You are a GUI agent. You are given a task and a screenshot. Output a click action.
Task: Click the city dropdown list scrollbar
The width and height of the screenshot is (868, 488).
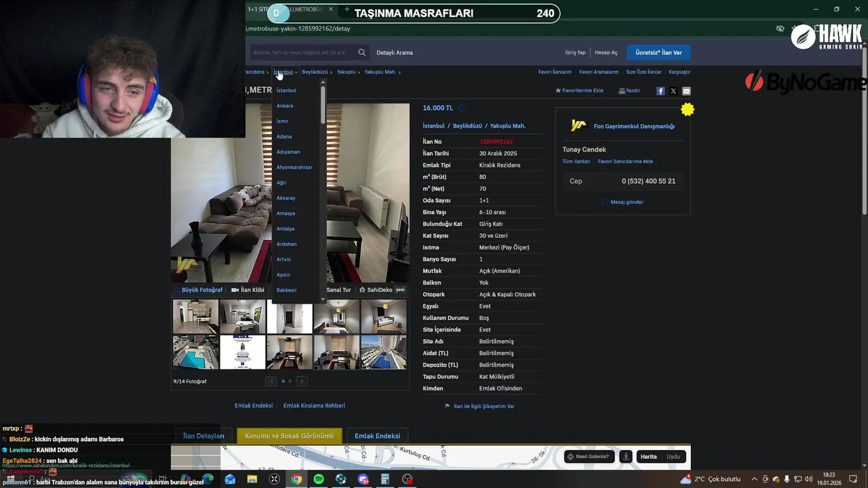pyautogui.click(x=323, y=105)
